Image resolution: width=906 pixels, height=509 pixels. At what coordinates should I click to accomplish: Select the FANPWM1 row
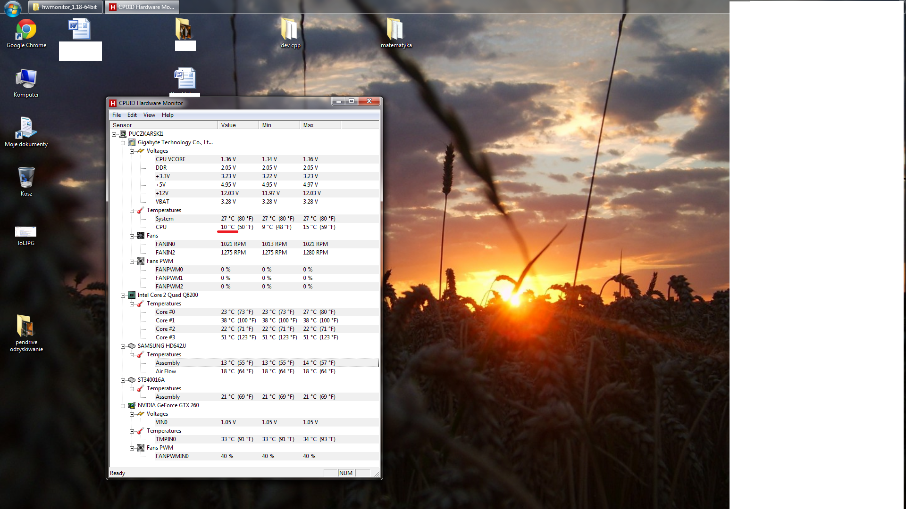coord(267,278)
